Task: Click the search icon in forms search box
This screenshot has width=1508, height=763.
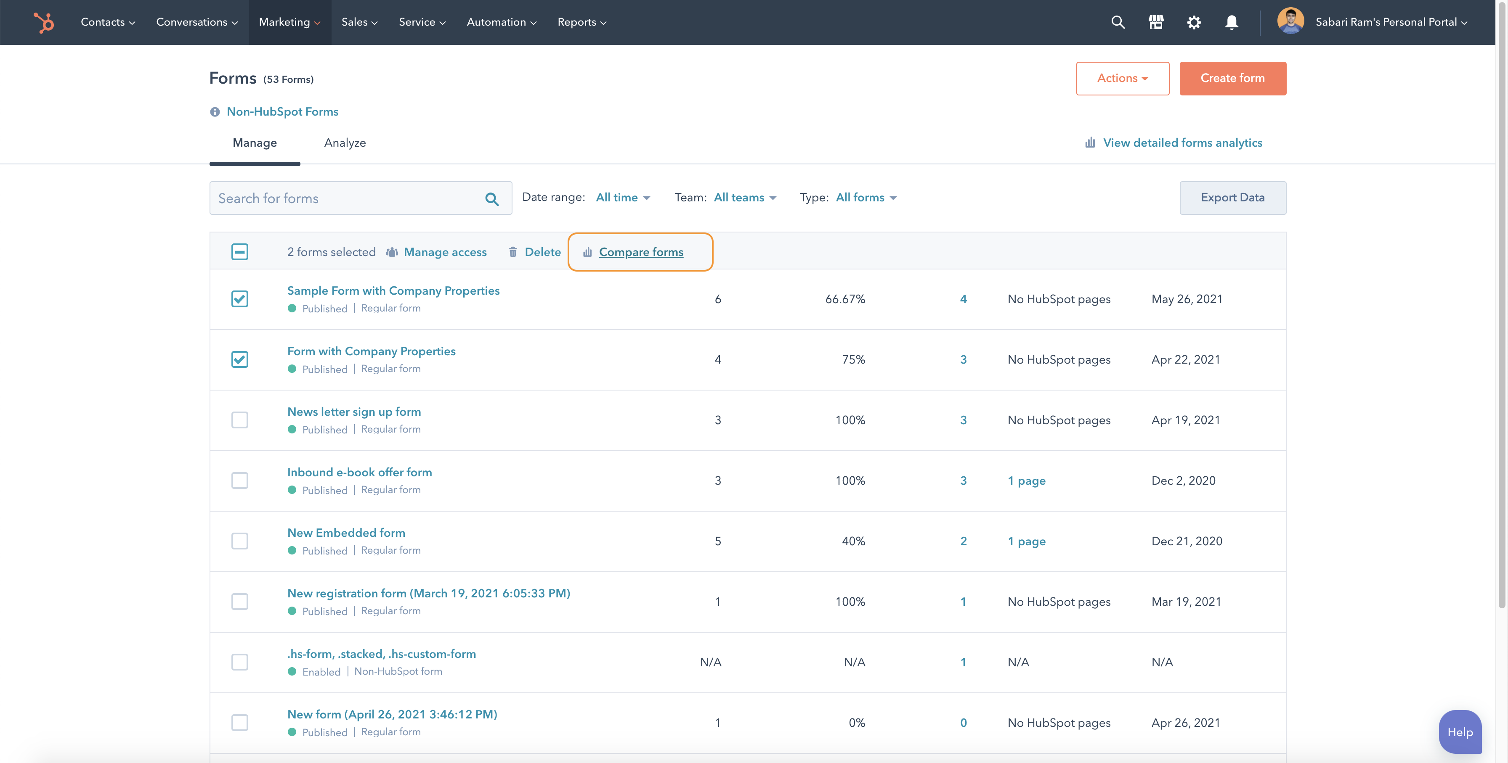Action: (x=492, y=199)
